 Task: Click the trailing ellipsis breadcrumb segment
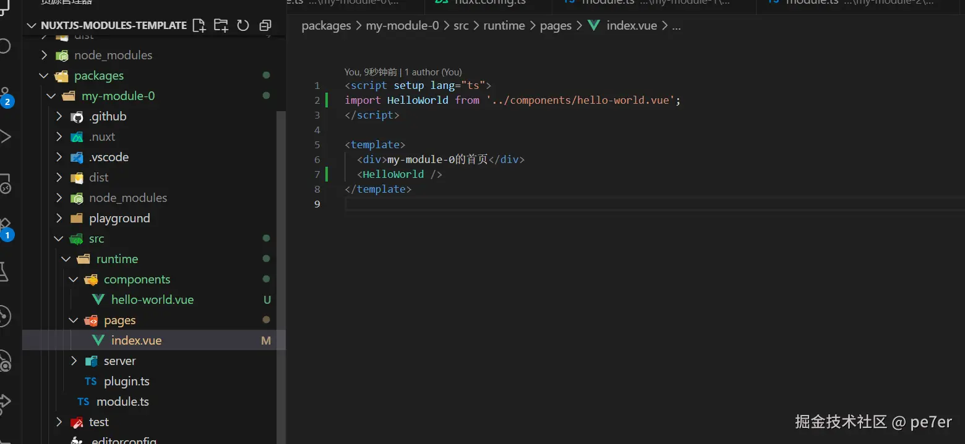pos(676,26)
